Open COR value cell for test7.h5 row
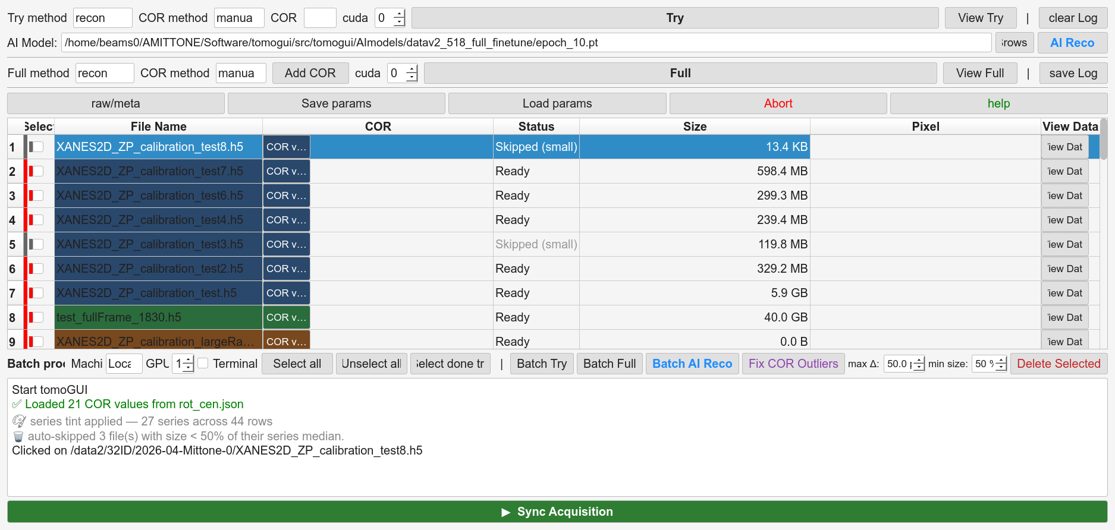This screenshot has width=1115, height=530. point(287,171)
